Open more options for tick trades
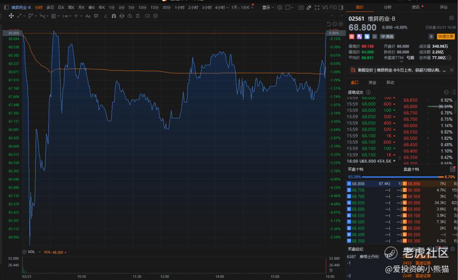The width and height of the screenshot is (458, 280). (x=446, y=92)
